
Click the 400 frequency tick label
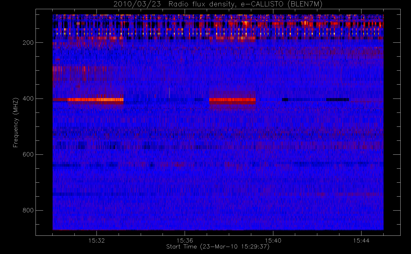point(28,99)
